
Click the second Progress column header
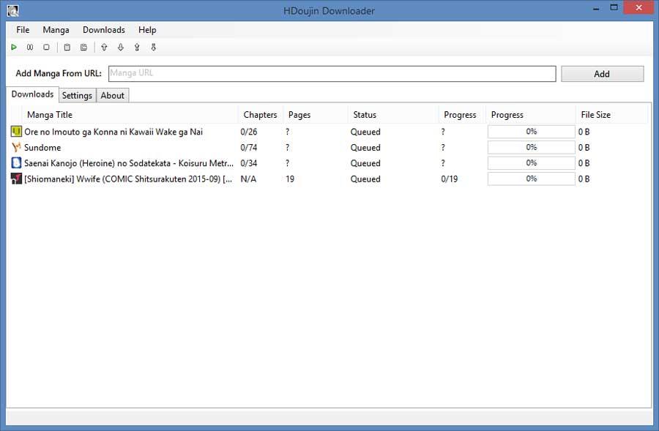coord(530,115)
